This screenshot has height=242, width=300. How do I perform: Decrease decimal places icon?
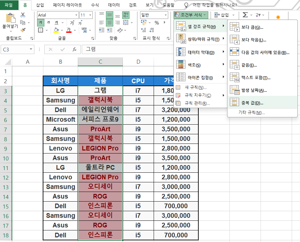pyautogui.click(x=152, y=30)
